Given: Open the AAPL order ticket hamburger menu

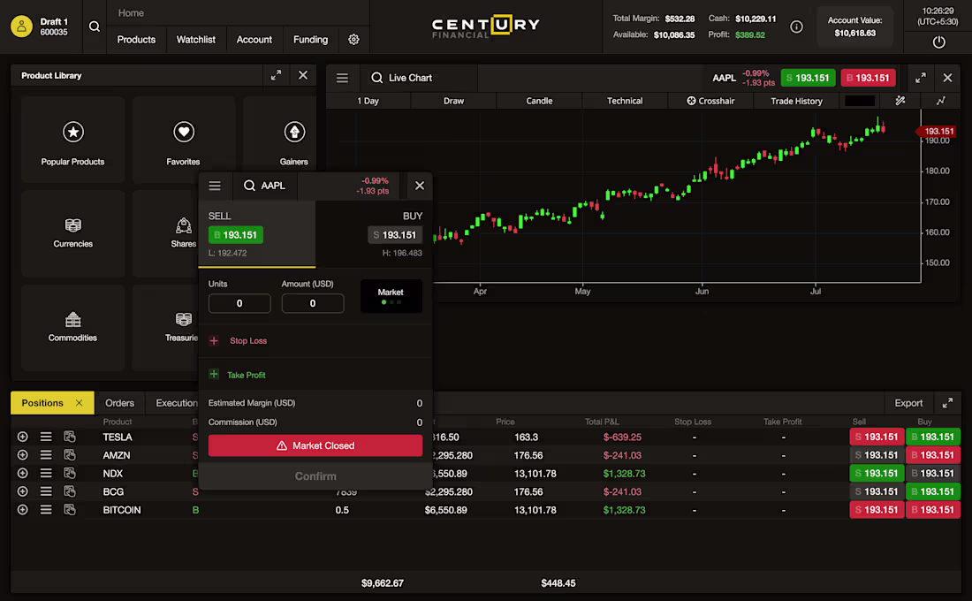Looking at the screenshot, I should click(215, 186).
